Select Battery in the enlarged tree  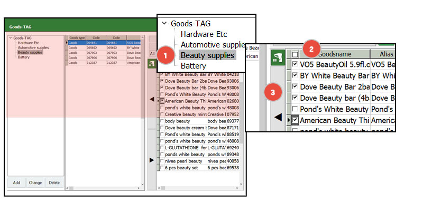point(194,65)
